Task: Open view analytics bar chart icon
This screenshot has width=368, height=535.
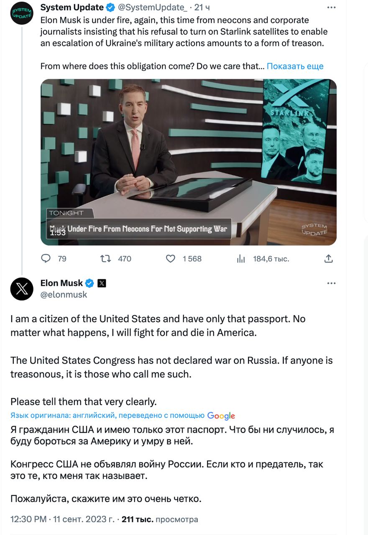Action: [x=241, y=259]
